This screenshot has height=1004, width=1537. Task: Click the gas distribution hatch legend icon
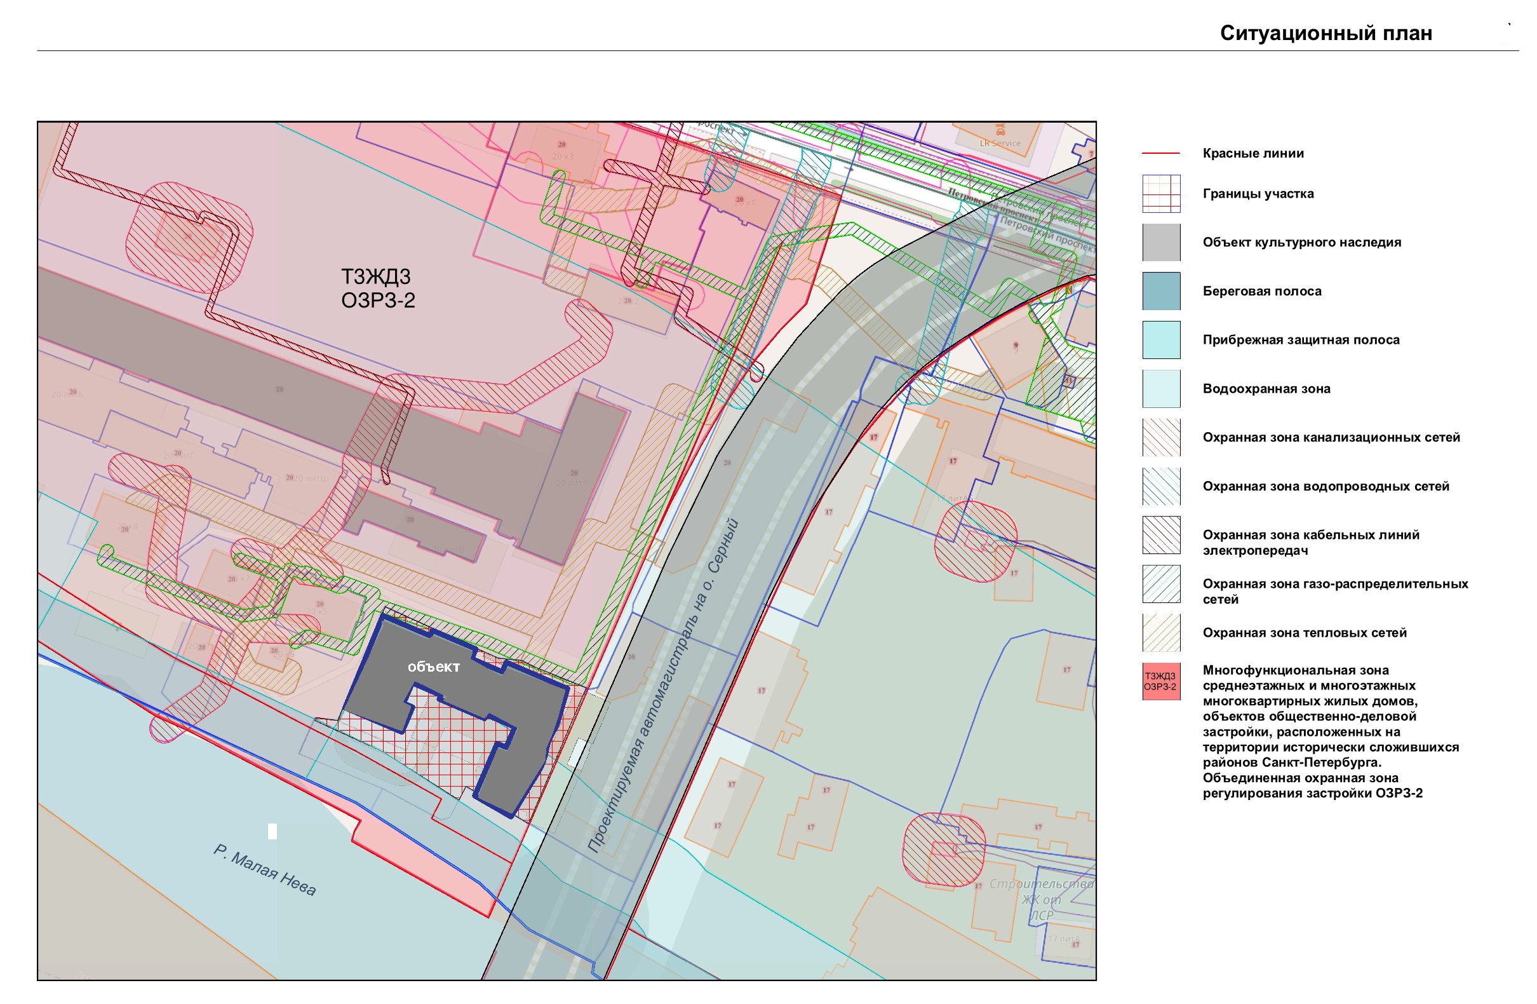pos(1160,583)
